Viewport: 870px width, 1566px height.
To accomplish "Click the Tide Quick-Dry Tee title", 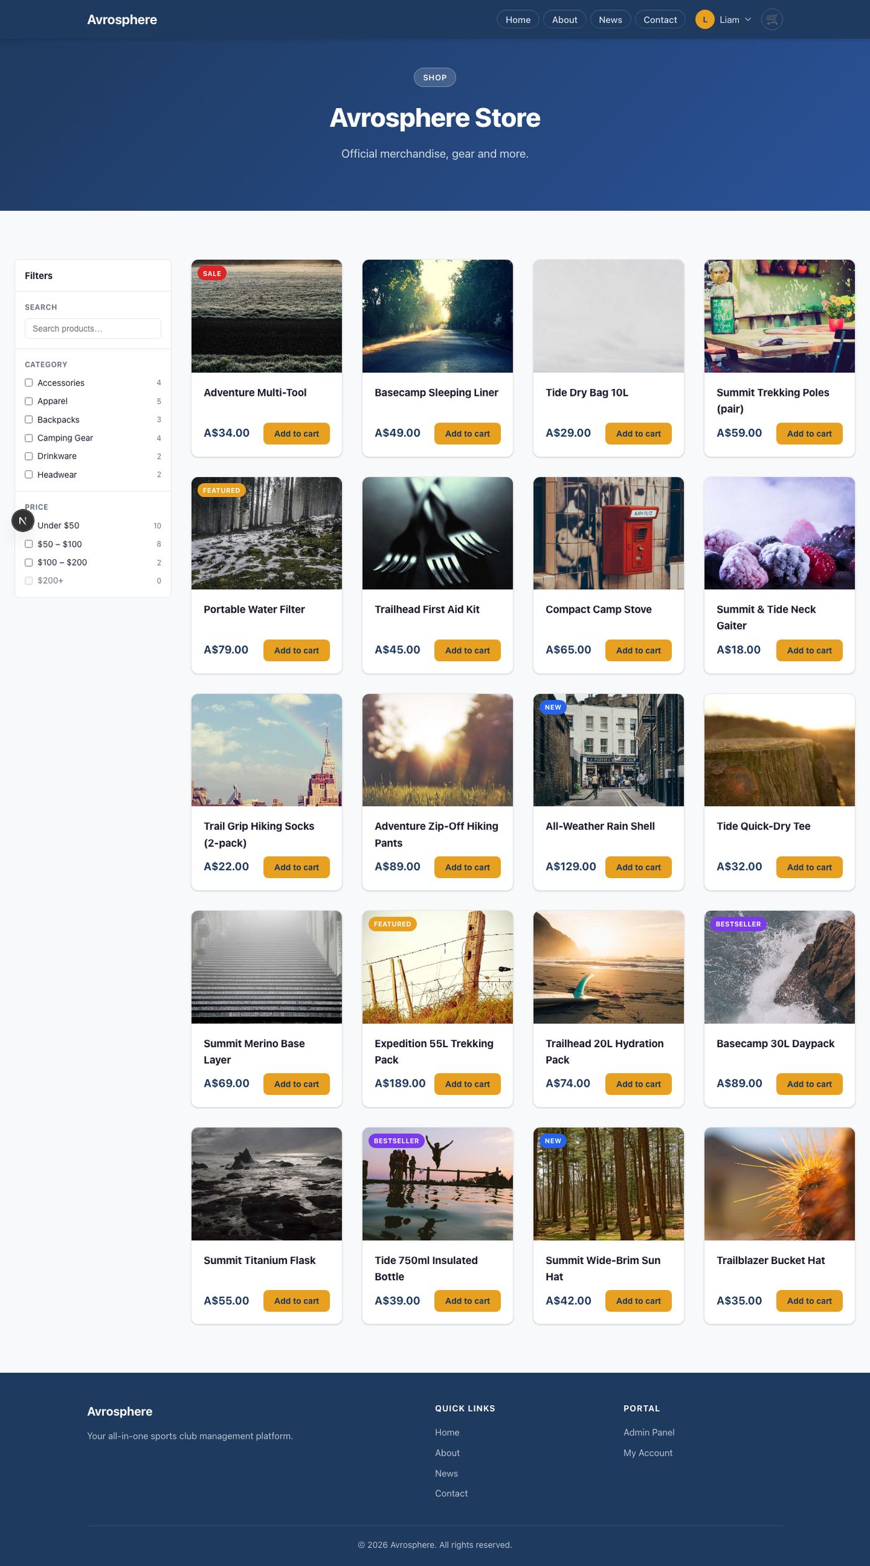I will (x=763, y=826).
